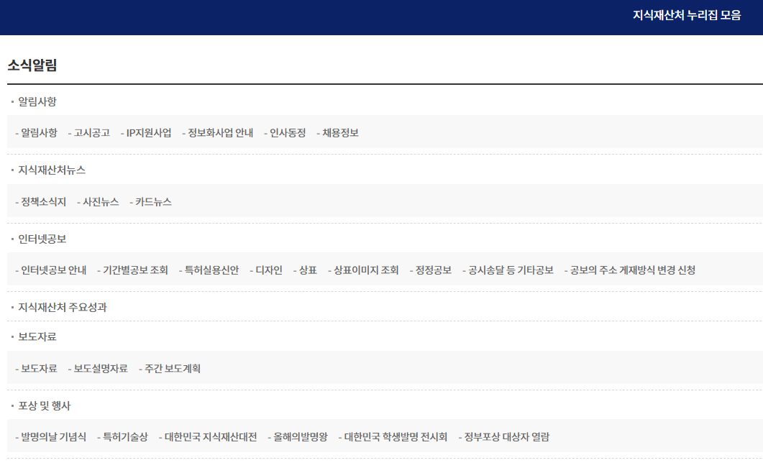Go to 보도설명자료

pos(100,369)
